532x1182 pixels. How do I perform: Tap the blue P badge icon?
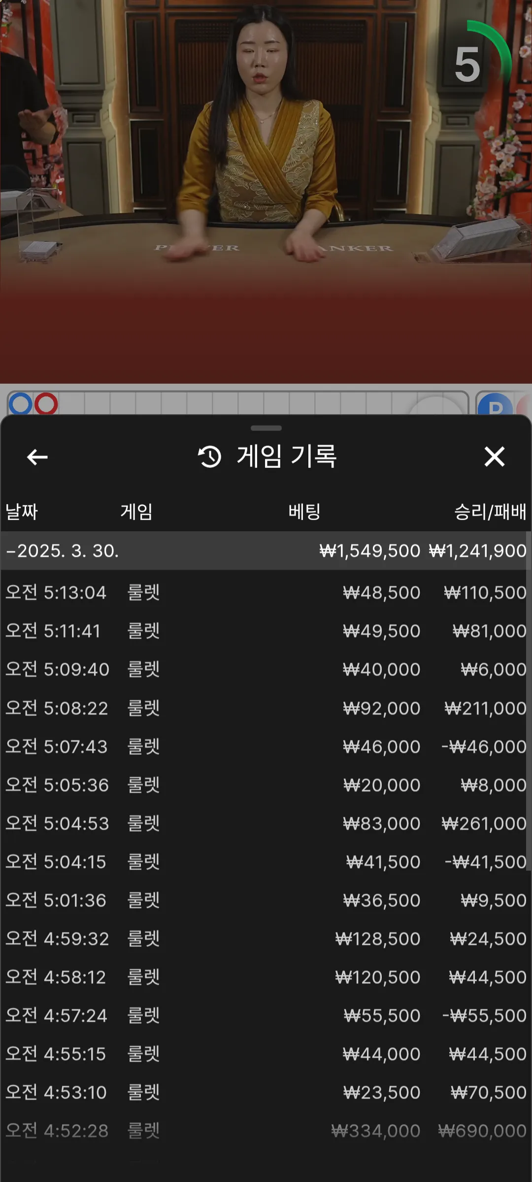pyautogui.click(x=496, y=404)
